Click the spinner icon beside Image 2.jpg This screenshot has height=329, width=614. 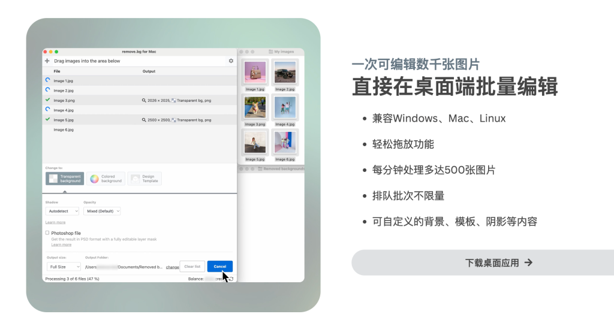pos(48,90)
